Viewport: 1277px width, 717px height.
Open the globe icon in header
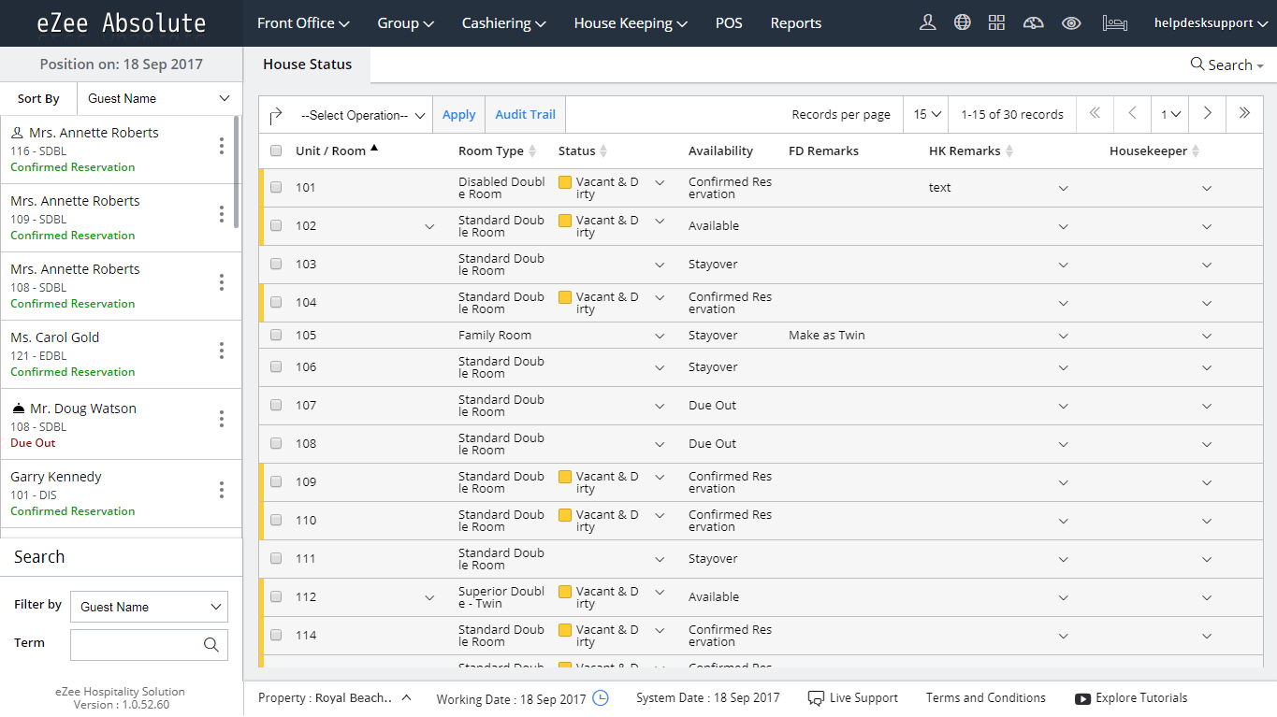point(962,23)
